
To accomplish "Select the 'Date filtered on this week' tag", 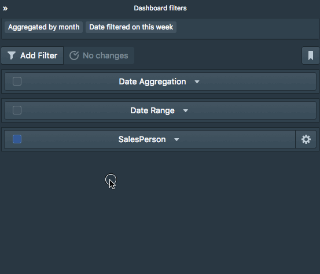I will (x=131, y=27).
